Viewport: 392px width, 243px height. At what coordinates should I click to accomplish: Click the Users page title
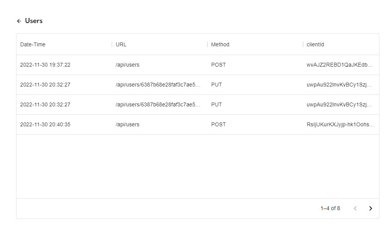click(34, 21)
